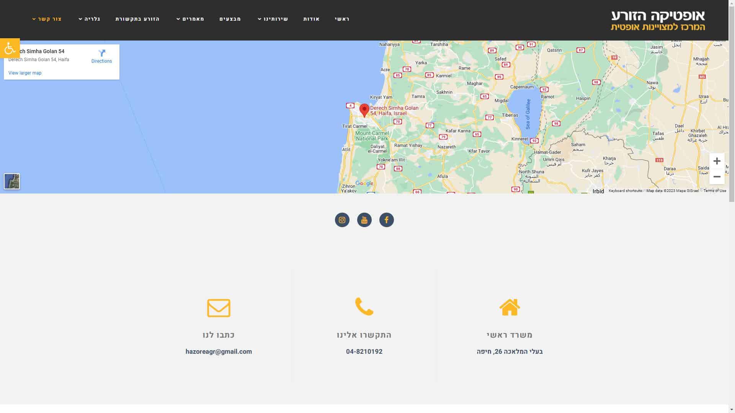Expand the גלריה gallery menu
Viewport: 735px width, 413px height.
(89, 19)
